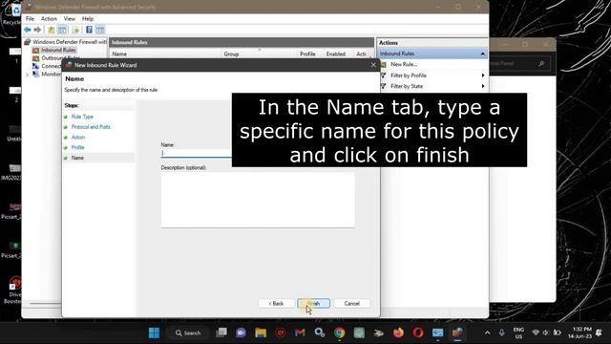
Task: Open the Windows Start menu
Action: pos(155,333)
